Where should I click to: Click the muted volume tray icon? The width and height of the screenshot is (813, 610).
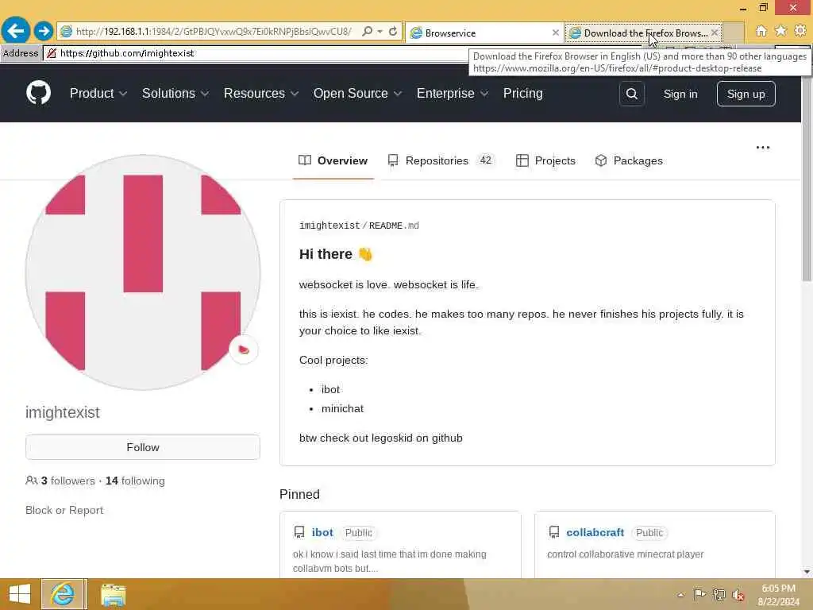[x=738, y=595]
